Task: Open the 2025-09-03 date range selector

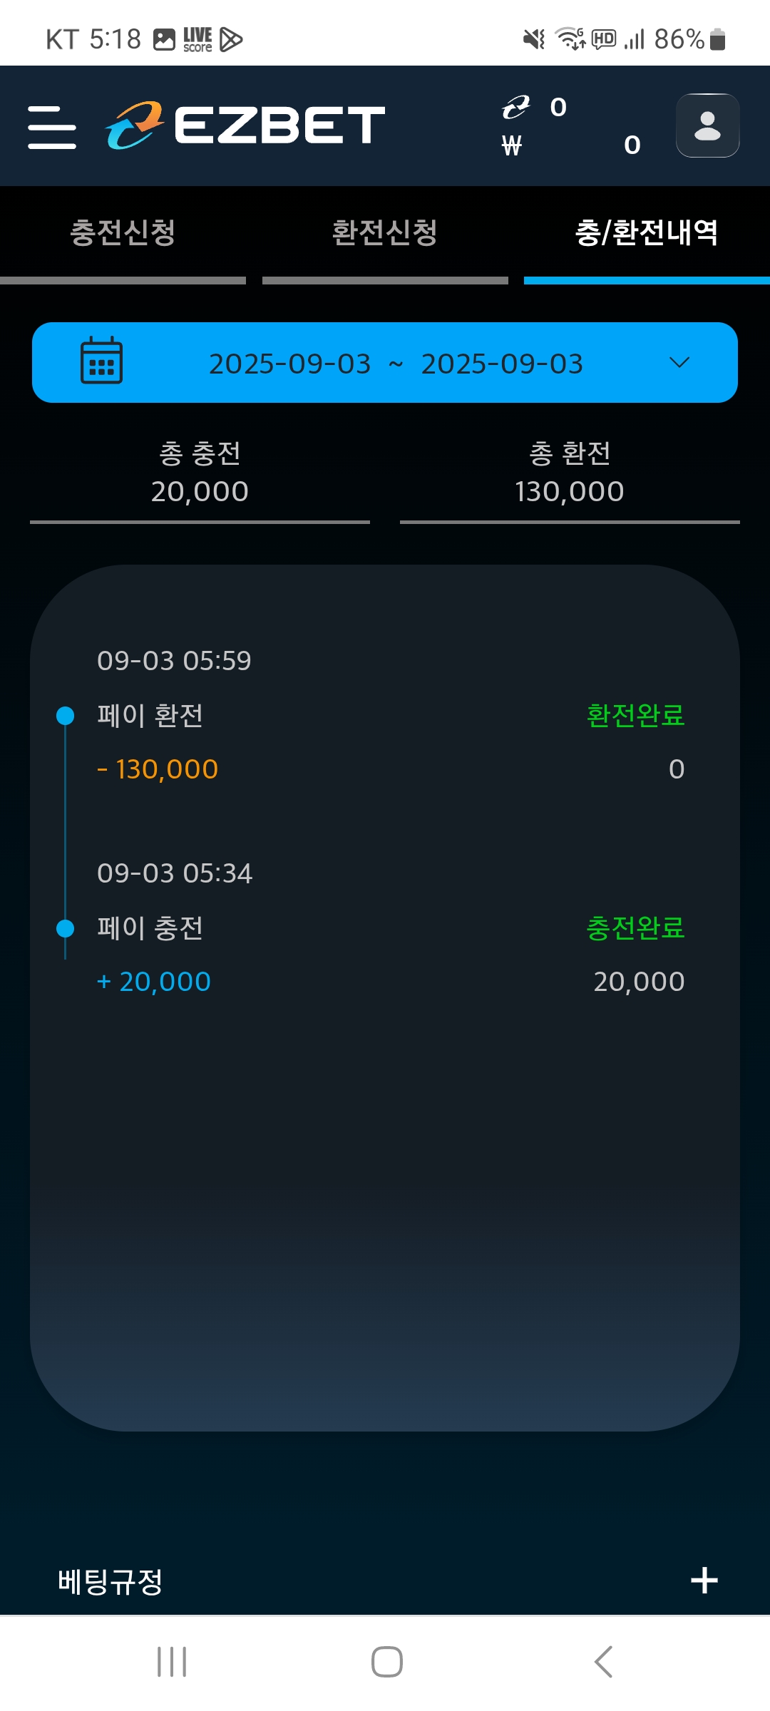Action: pos(396,364)
